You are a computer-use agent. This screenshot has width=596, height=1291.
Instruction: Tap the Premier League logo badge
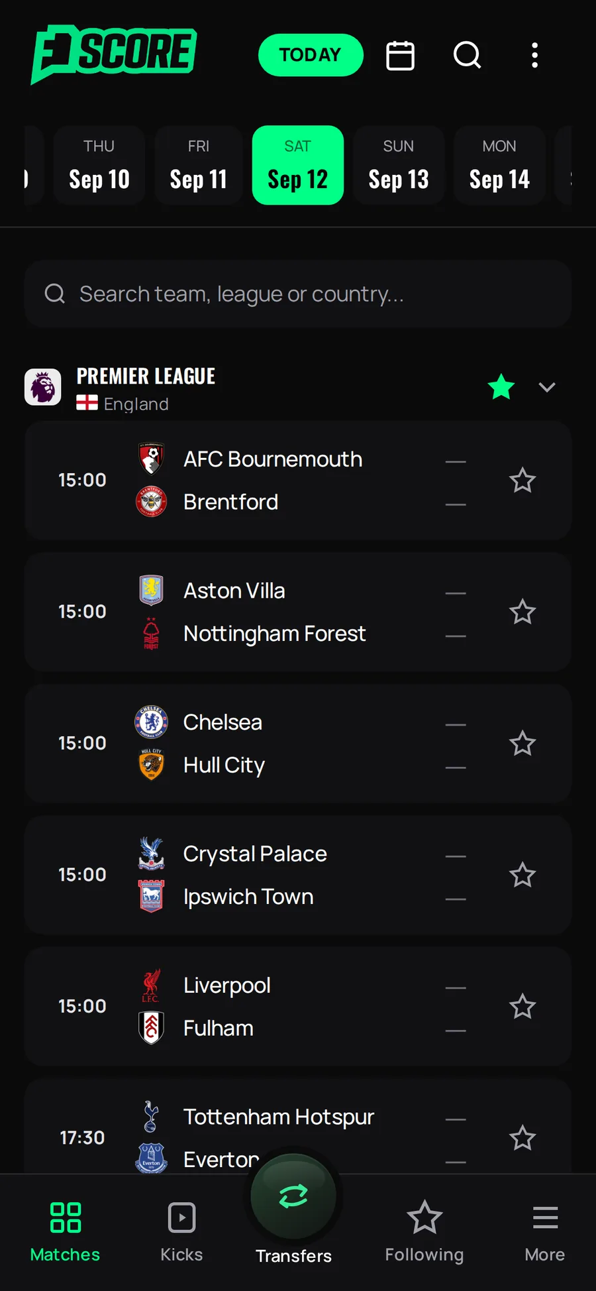(x=43, y=387)
